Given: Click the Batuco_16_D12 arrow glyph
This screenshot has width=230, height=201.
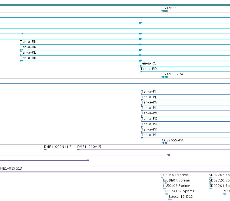Looking at the screenshot, I should (x=170, y=200).
